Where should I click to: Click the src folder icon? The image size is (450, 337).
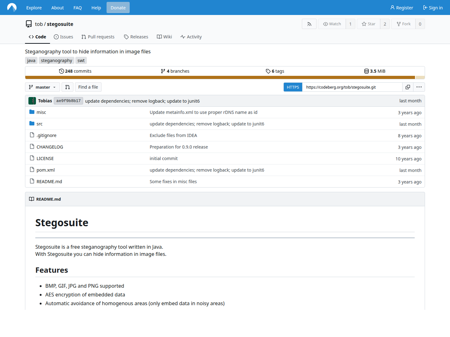pyautogui.click(x=32, y=124)
